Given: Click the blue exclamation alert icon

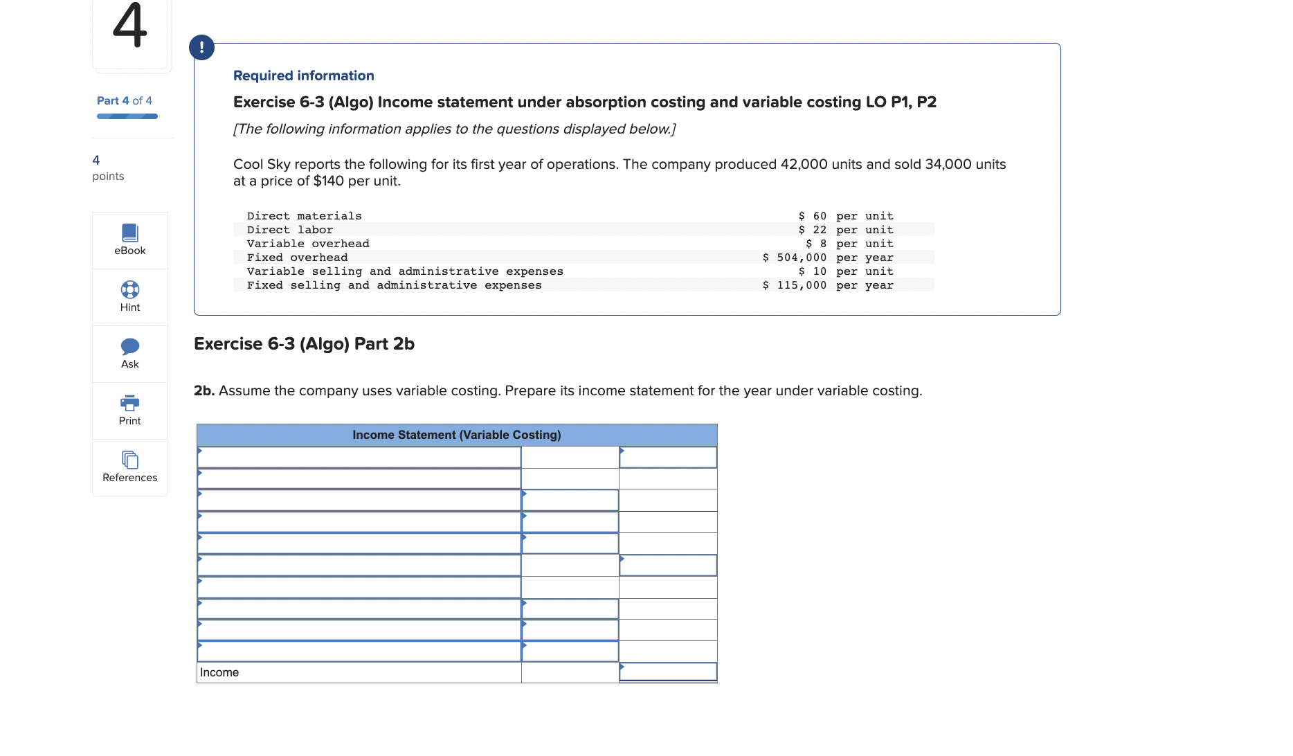Looking at the screenshot, I should [x=201, y=47].
